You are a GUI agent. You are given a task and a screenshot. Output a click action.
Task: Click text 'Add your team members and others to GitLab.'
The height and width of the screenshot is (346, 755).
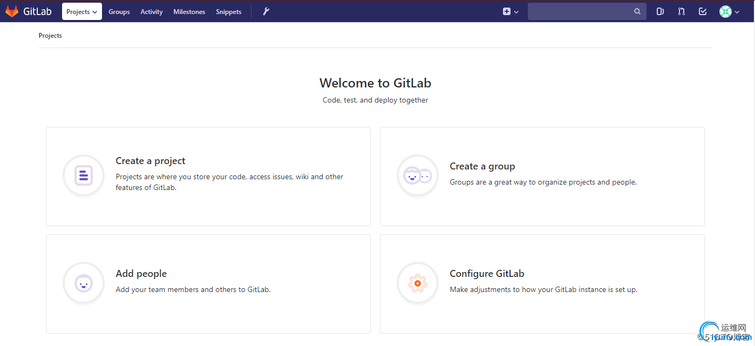pos(193,289)
